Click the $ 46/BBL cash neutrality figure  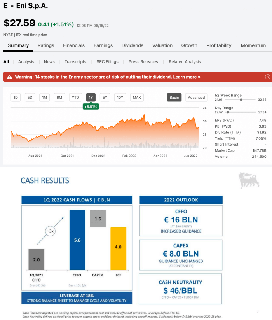[180, 290]
